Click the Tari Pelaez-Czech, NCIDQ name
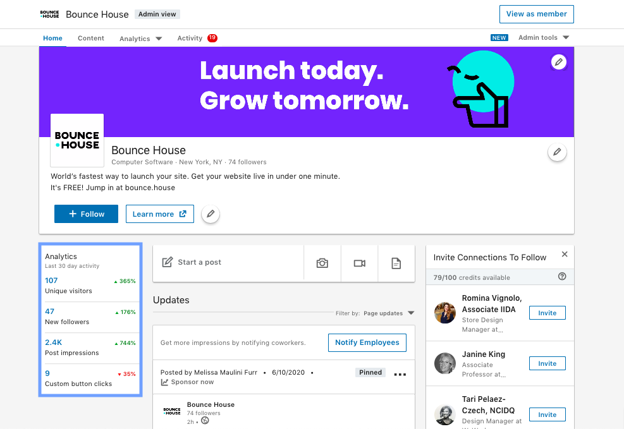624x429 pixels. coord(488,405)
